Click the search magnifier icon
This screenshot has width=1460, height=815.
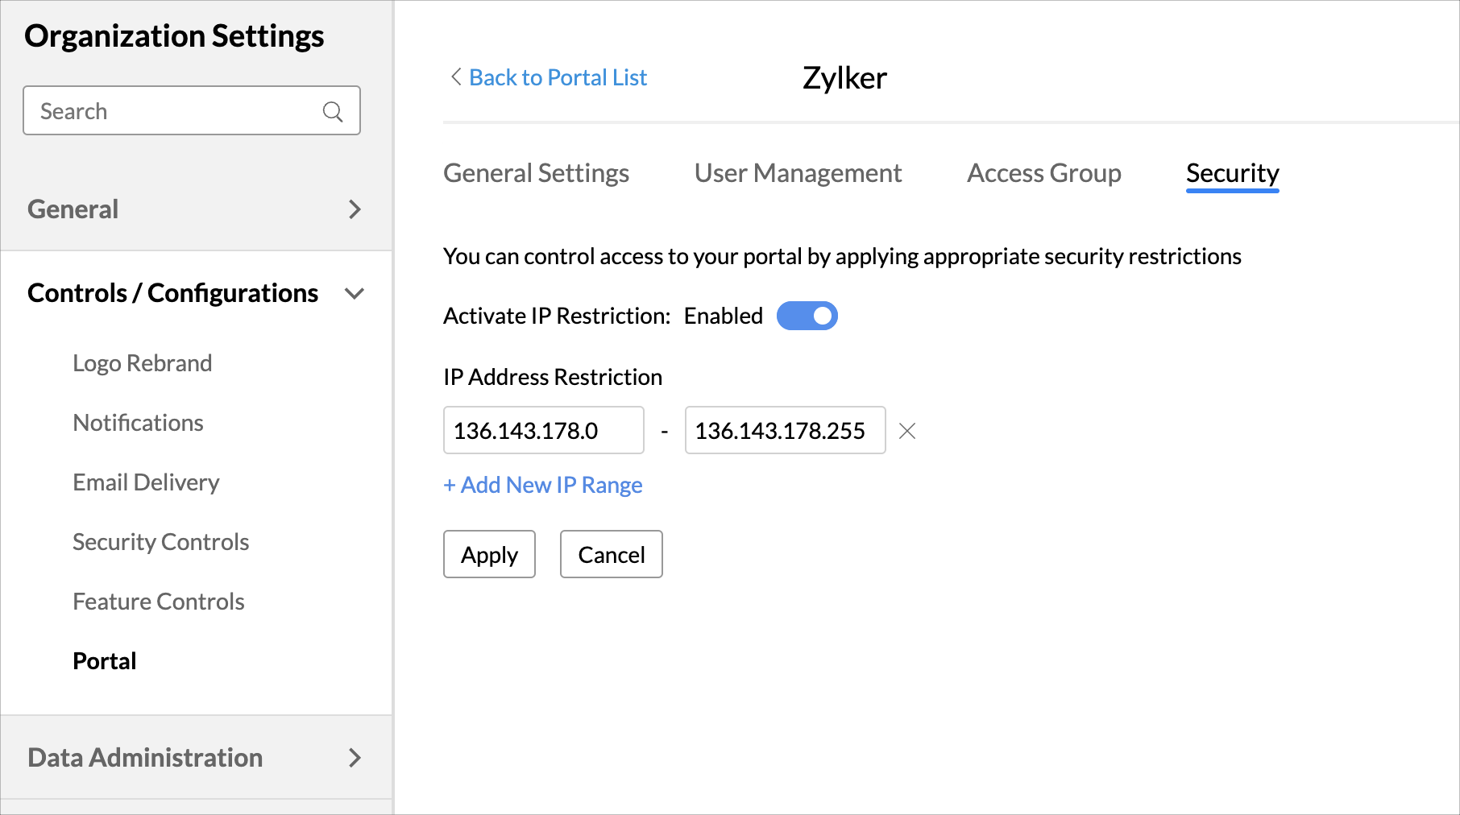[333, 111]
